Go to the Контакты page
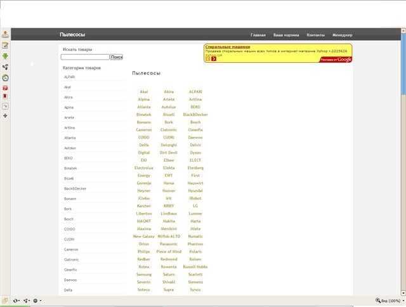 click(316, 35)
